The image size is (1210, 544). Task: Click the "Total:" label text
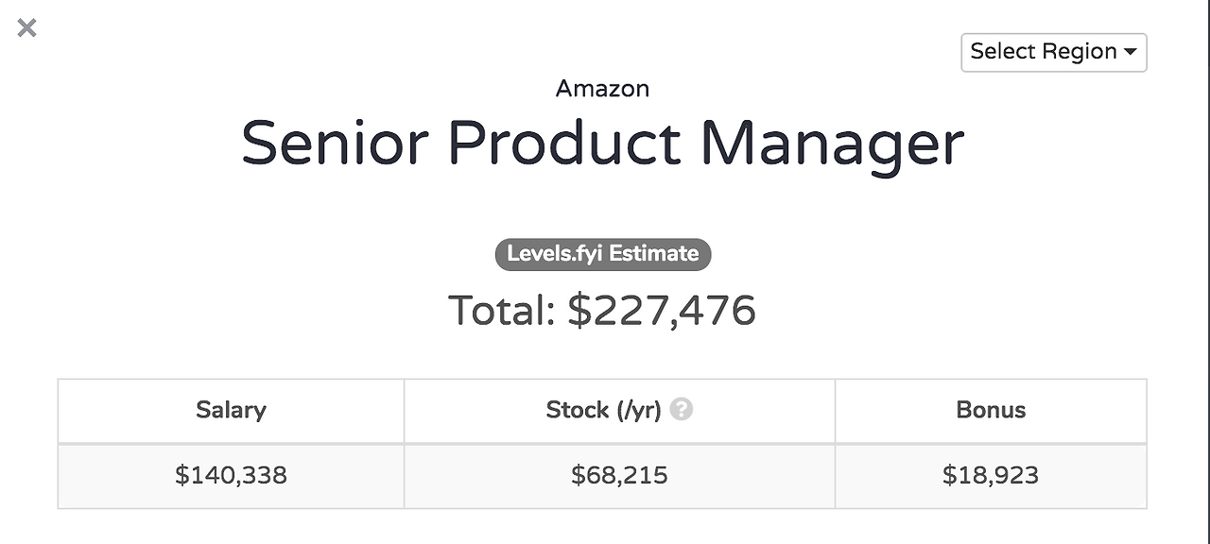point(501,311)
